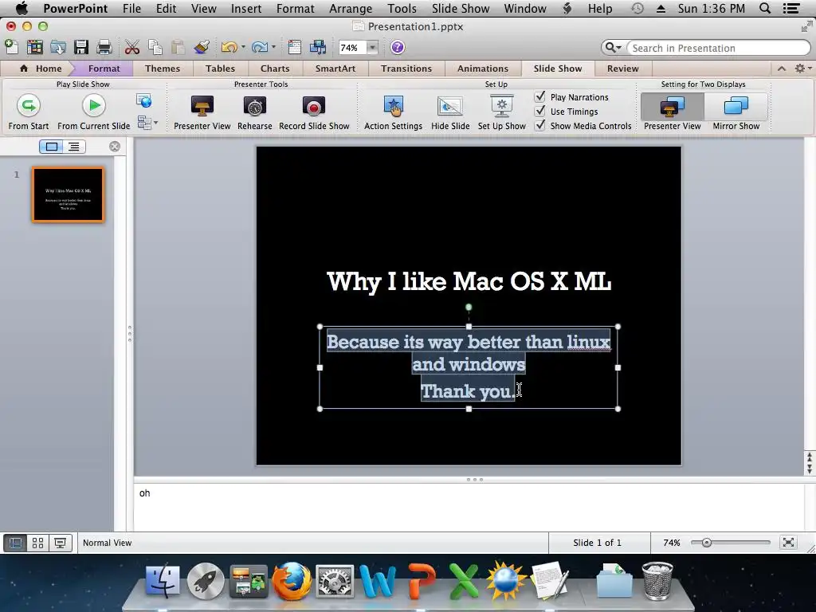The image size is (816, 612).
Task: Open the ribbon settings gear menu
Action: pyautogui.click(x=802, y=69)
